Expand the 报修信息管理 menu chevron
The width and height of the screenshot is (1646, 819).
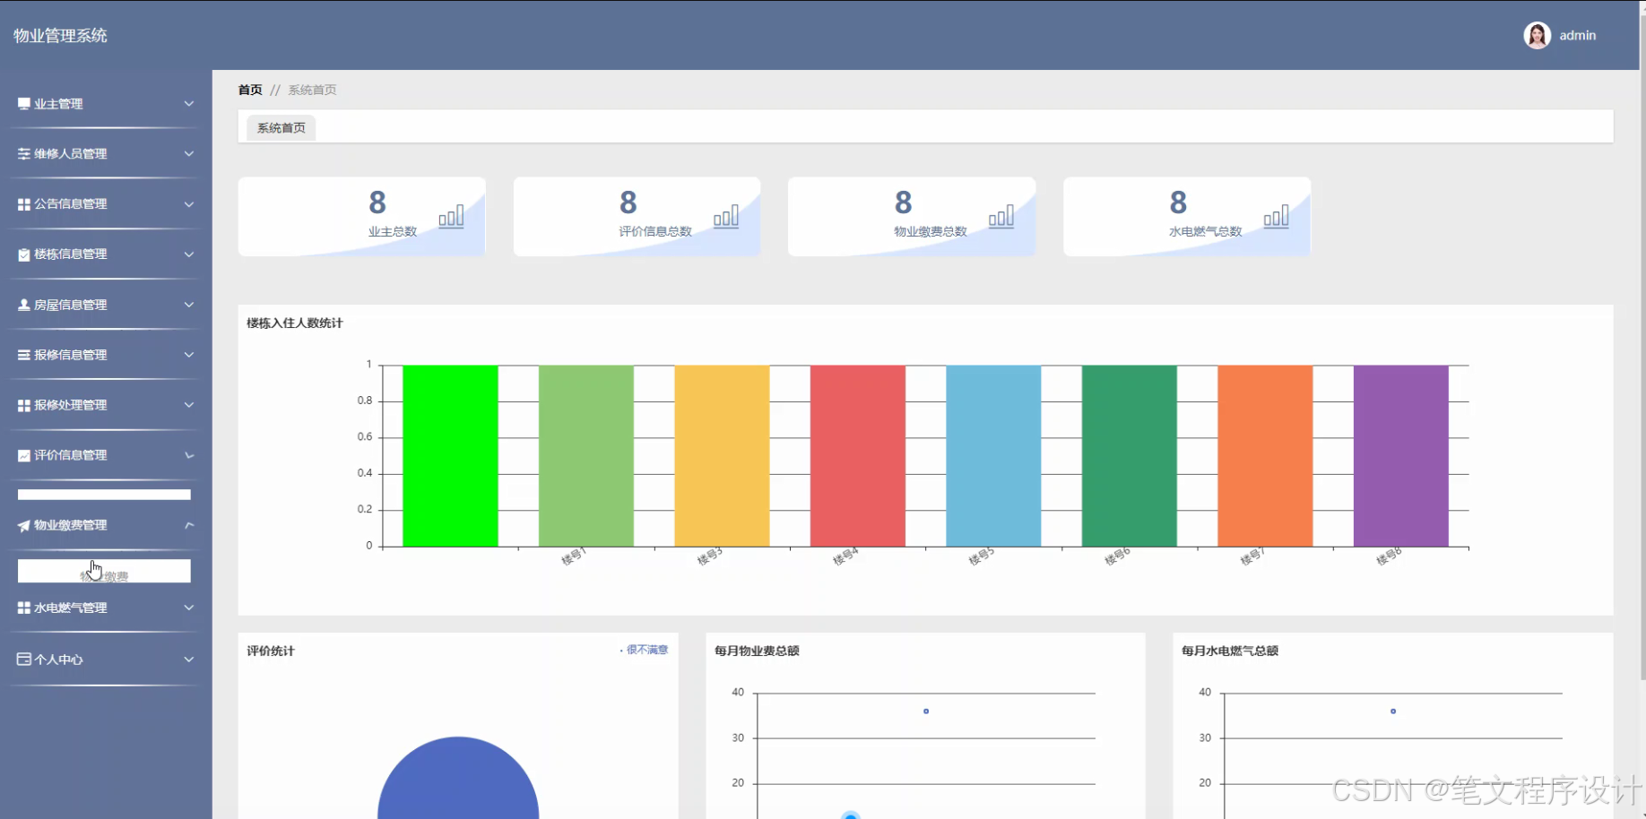189,355
